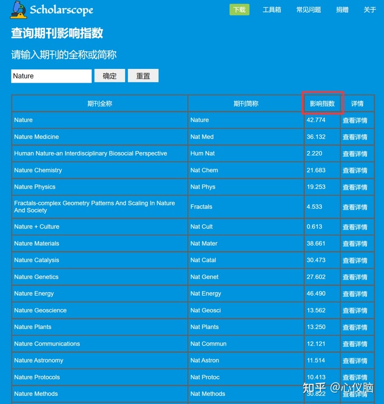384x404 pixels.
Task: Click the 下载 download button
Action: 239,10
